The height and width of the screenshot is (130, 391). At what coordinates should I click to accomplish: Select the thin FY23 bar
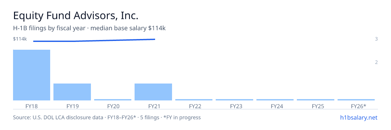click(234, 100)
